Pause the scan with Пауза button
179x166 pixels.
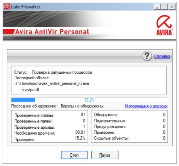[x=105, y=155]
